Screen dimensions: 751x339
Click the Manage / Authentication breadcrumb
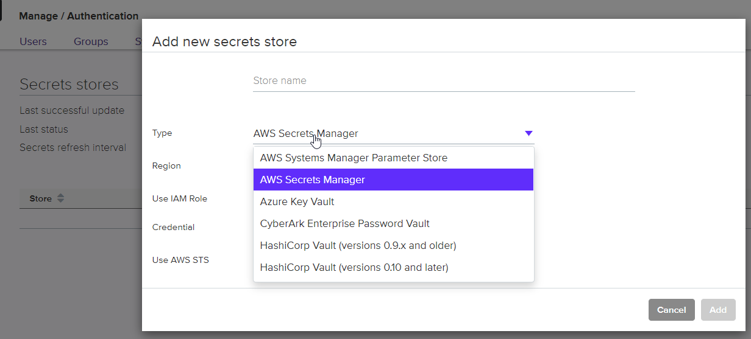tap(79, 16)
